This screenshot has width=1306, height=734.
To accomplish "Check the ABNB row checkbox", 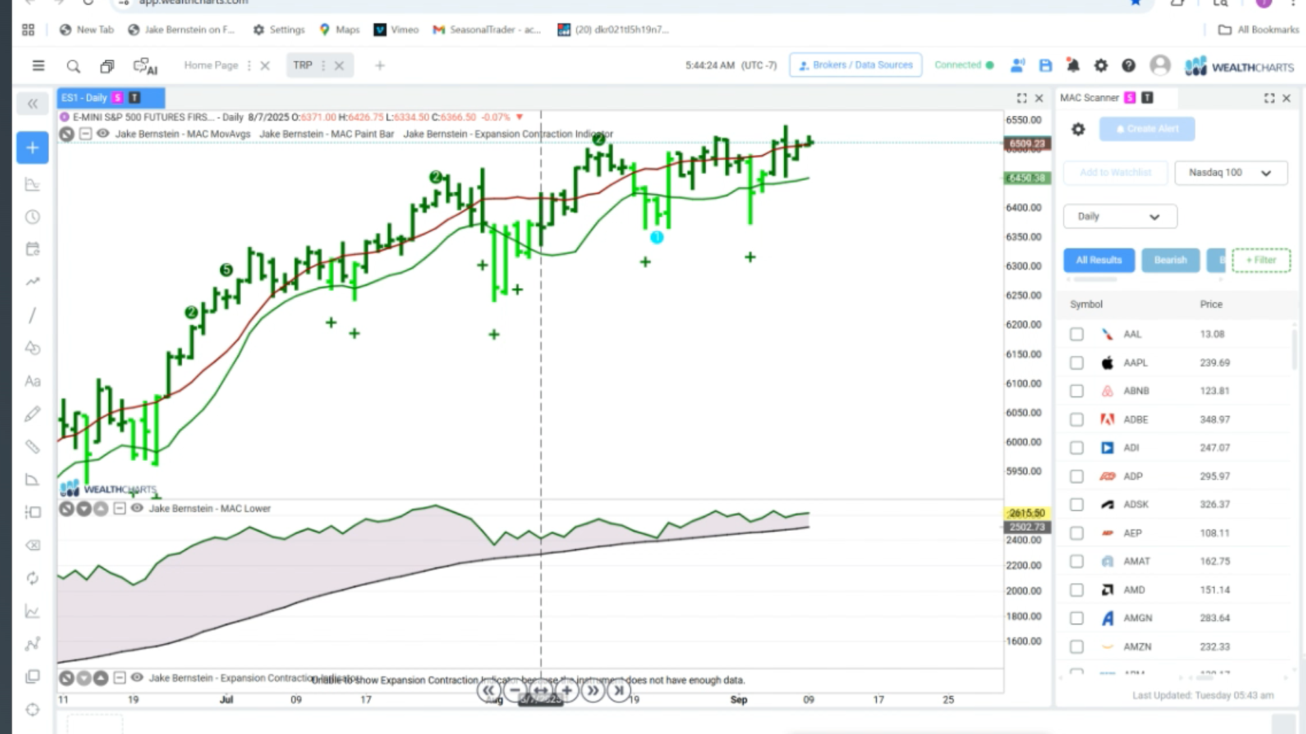I will pyautogui.click(x=1076, y=391).
